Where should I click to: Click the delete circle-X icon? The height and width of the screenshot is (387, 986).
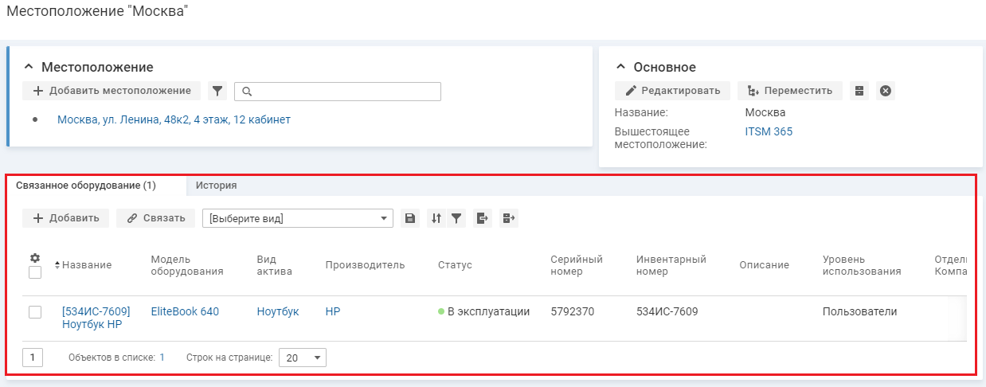[885, 91]
